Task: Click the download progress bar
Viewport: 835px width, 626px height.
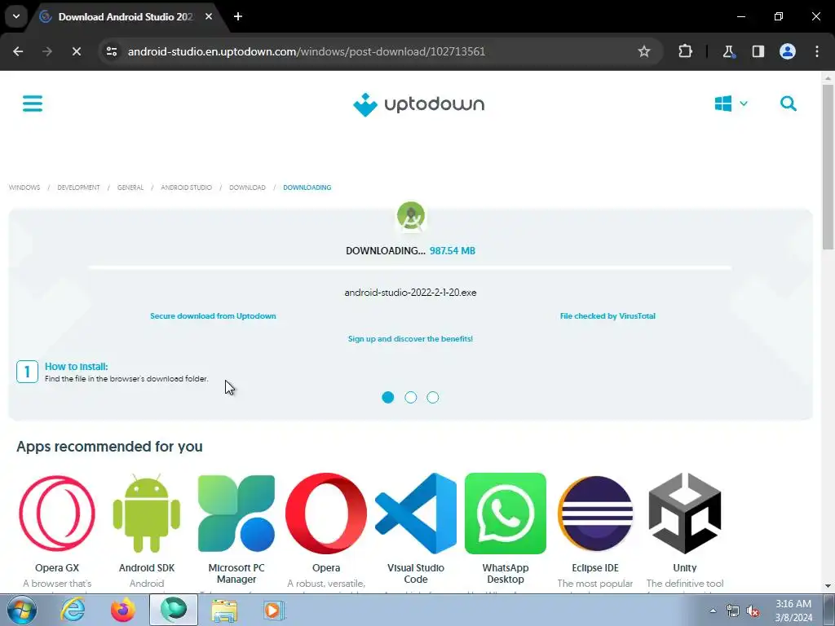Action: point(410,267)
